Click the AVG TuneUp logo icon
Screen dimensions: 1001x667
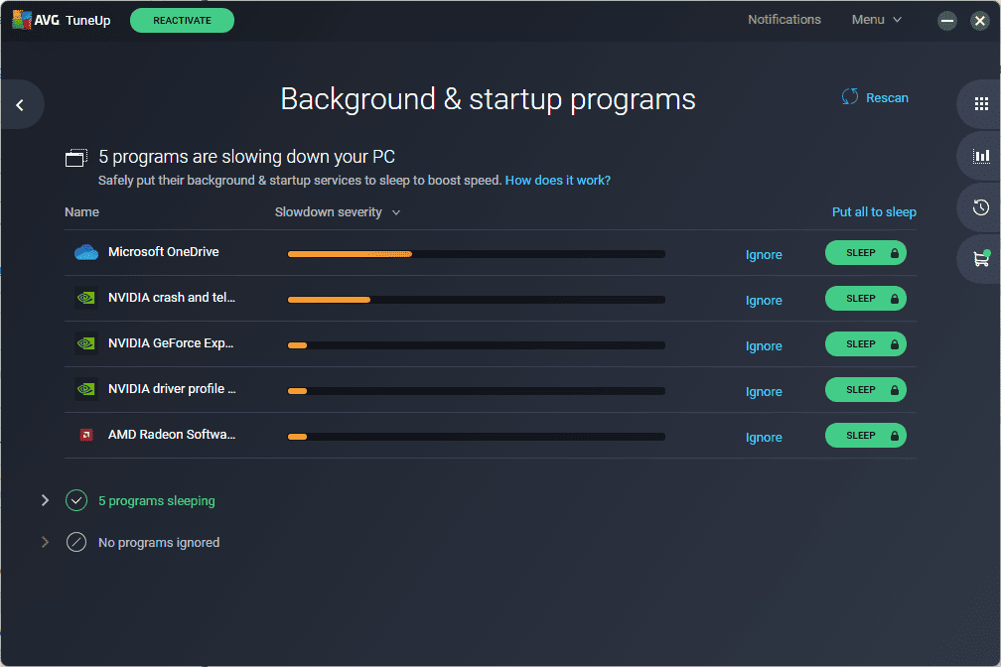click(x=22, y=20)
